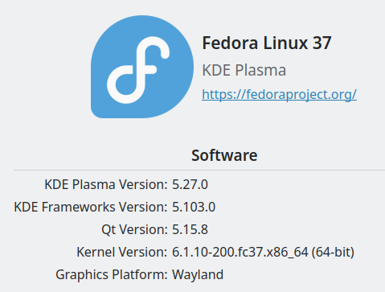Viewport: 385px width, 292px height.
Task: Click the 5.15.8 Qt version value
Action: pyautogui.click(x=190, y=229)
